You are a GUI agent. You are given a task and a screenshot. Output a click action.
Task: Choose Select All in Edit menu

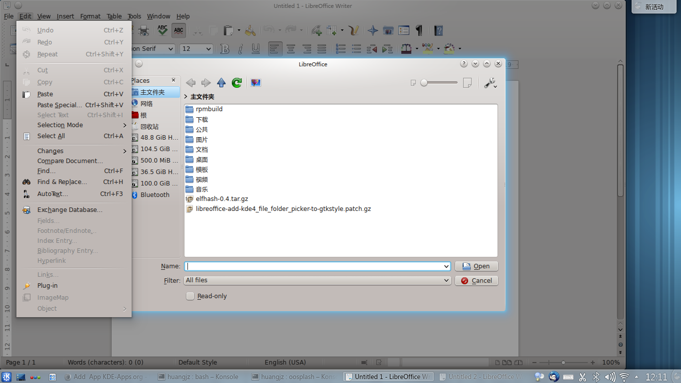(x=74, y=136)
